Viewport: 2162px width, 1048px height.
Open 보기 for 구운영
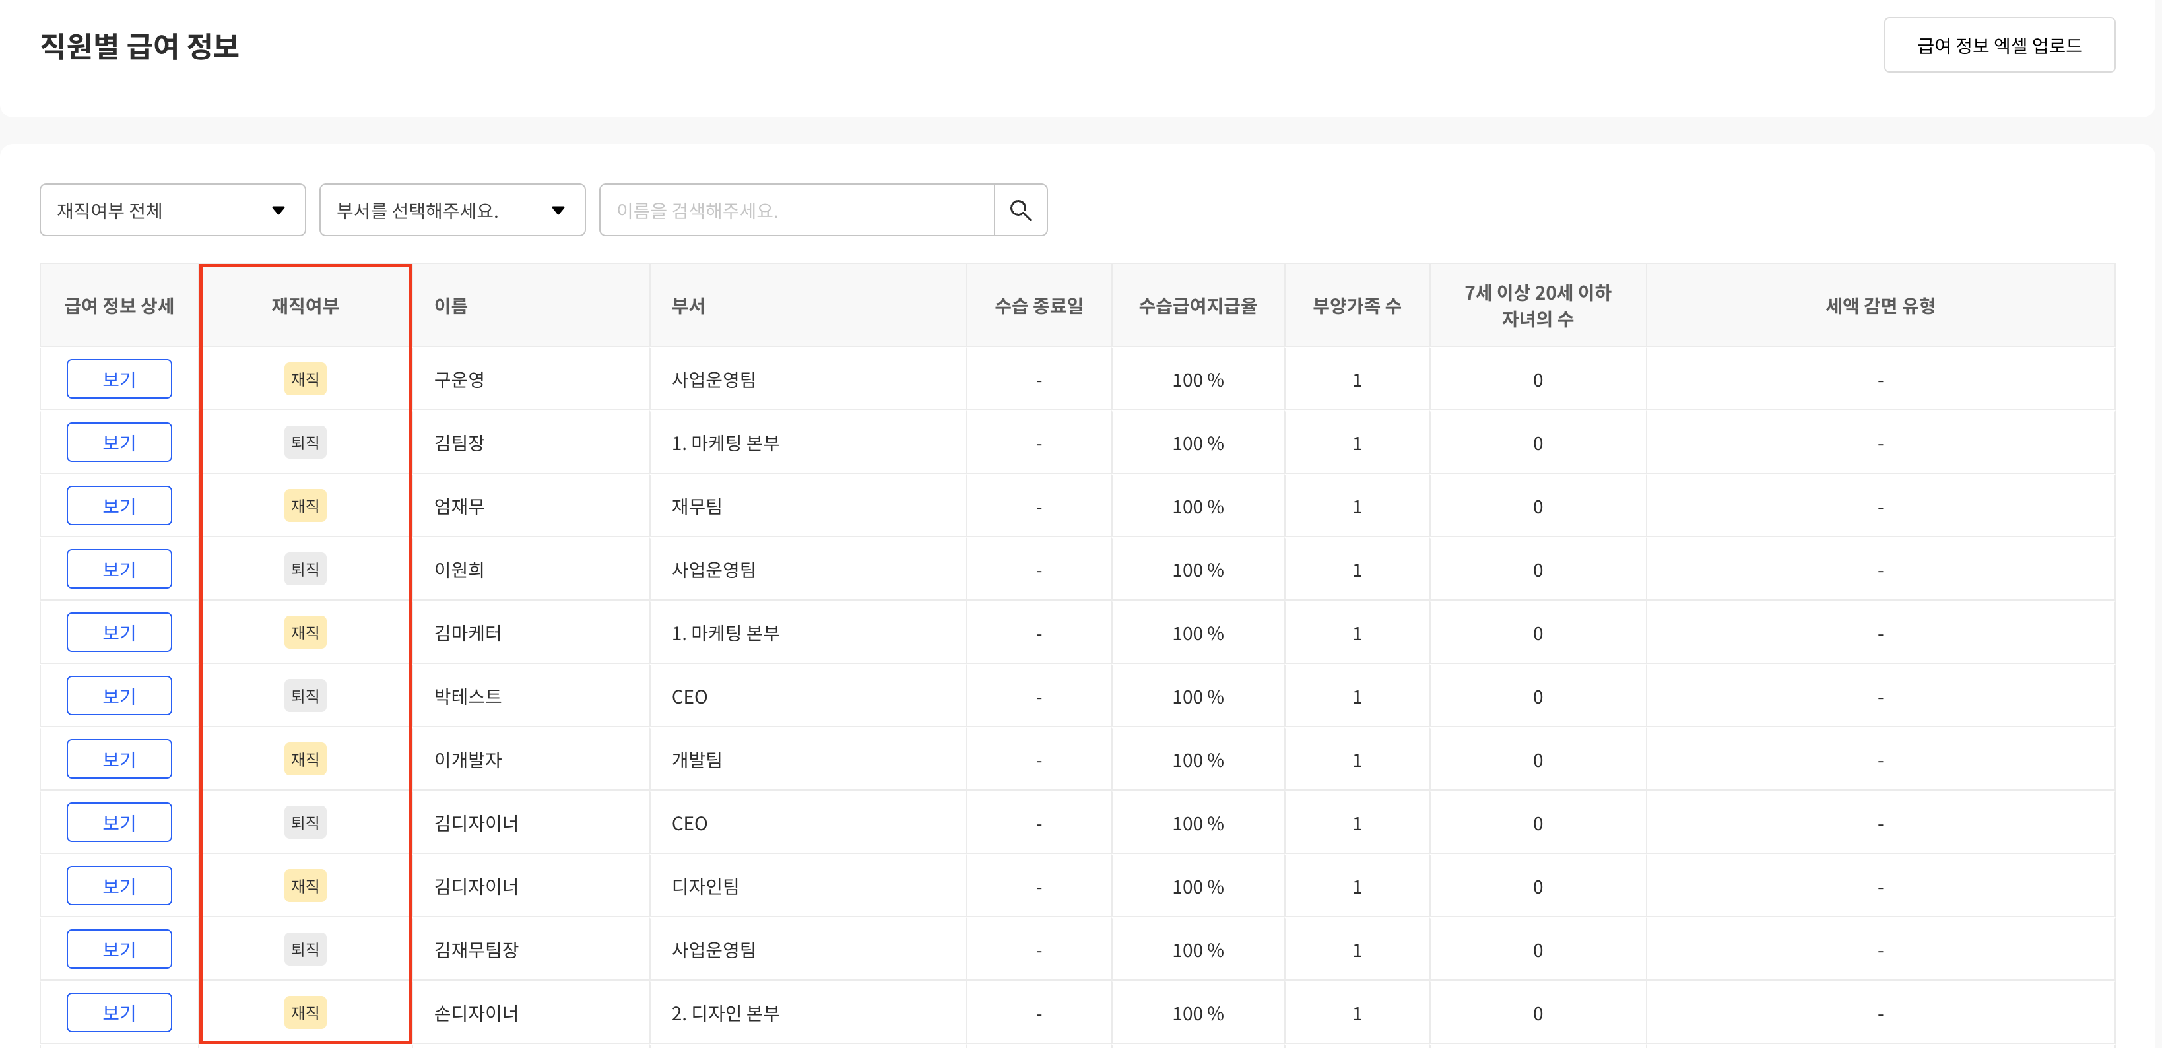coord(119,379)
